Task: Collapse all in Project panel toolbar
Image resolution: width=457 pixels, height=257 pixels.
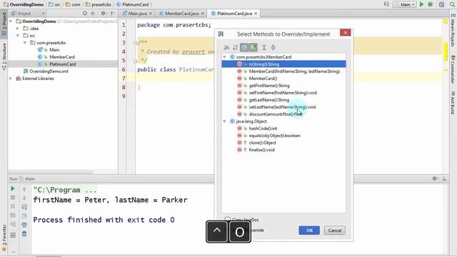Action: pos(93,14)
